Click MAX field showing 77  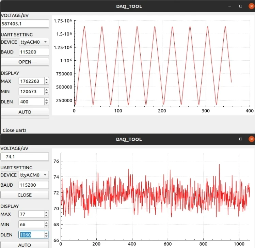click(x=31, y=214)
